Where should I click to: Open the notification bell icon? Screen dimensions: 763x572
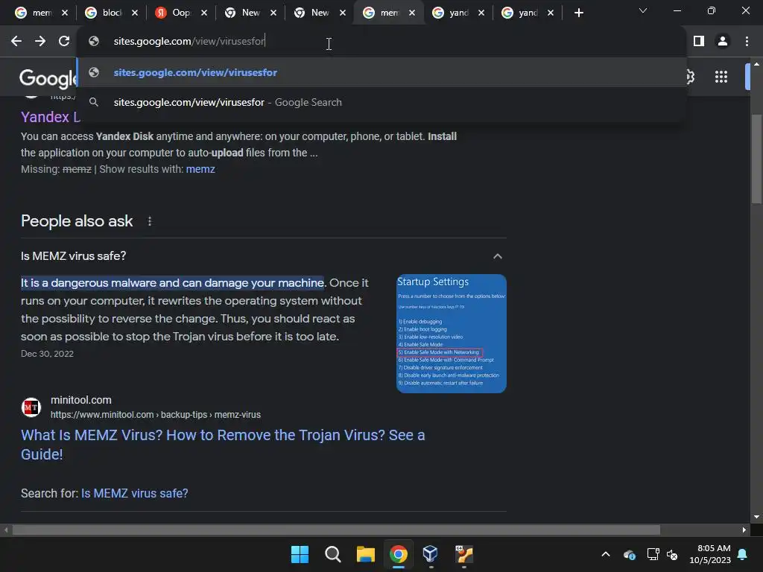[x=743, y=554]
